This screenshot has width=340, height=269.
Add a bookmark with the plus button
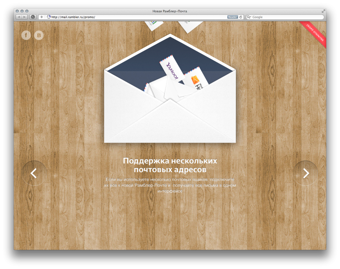[41, 17]
